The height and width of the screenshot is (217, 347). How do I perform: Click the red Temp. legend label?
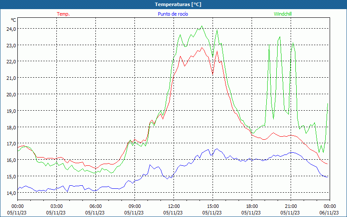pos(63,14)
